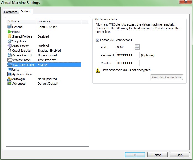Click the Cancel button
The image size is (193, 160).
tap(157, 155)
